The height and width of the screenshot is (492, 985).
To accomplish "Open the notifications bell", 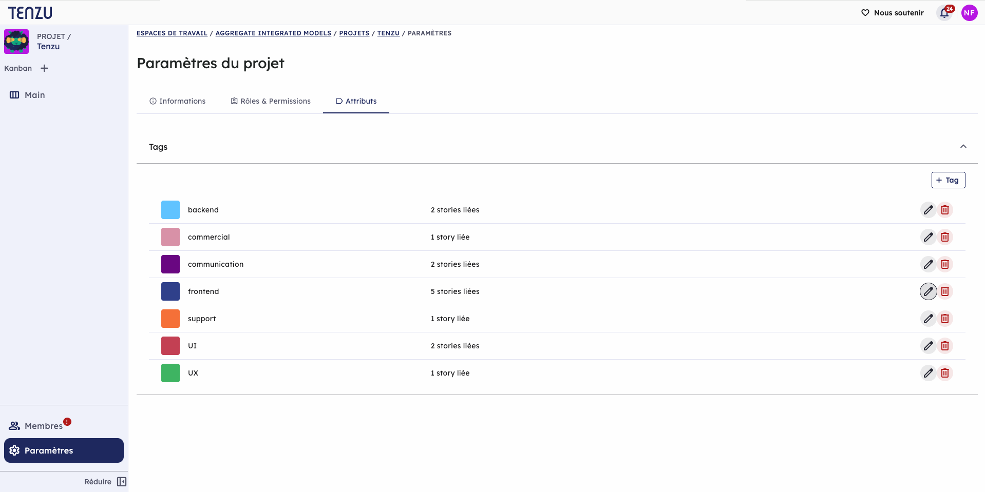I will [x=944, y=13].
